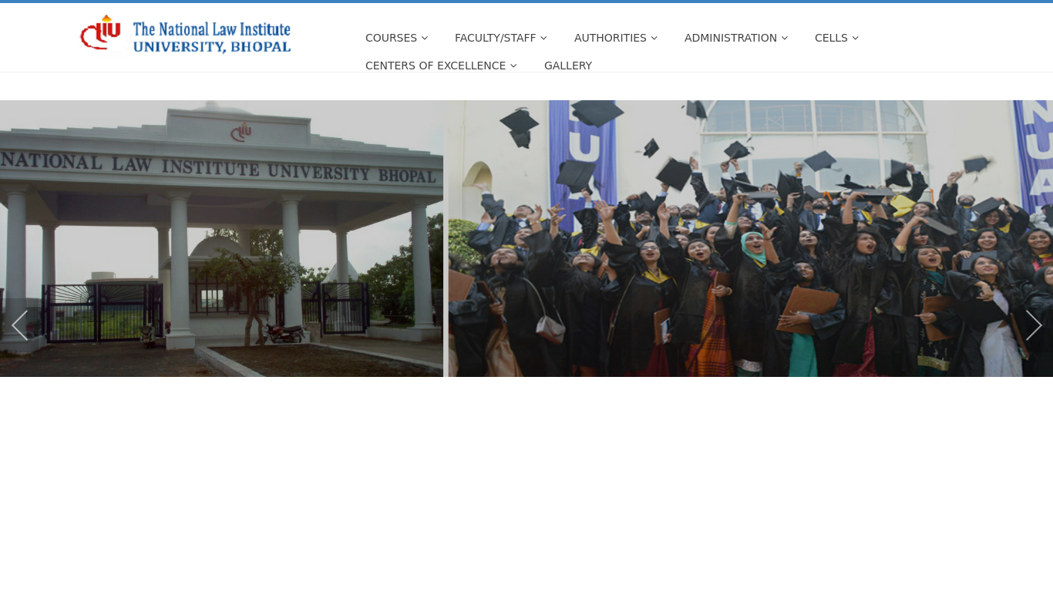Open the COURSES dropdown menu
This screenshot has width=1053, height=592.
pos(391,38)
